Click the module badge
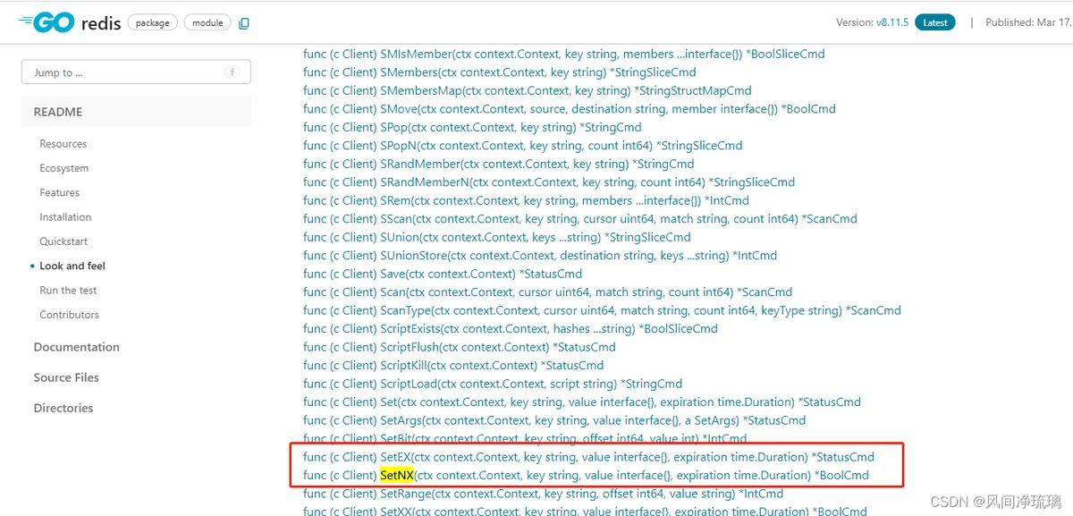Screen dimensions: 1073x516 click(207, 22)
